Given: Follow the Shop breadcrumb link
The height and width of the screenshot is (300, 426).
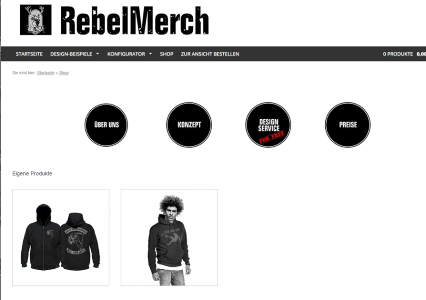Looking at the screenshot, I should click(64, 73).
